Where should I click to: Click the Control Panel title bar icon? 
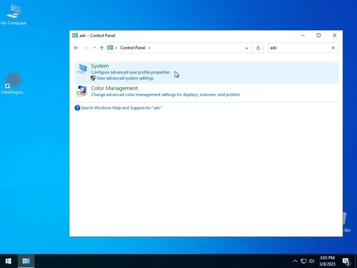(75, 35)
